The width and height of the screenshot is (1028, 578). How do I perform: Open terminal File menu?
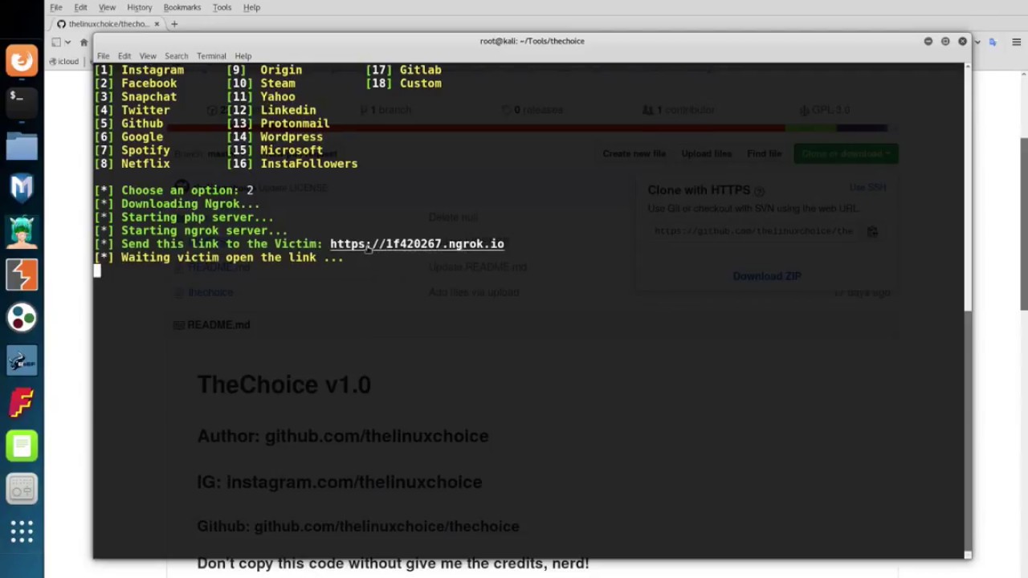(104, 56)
